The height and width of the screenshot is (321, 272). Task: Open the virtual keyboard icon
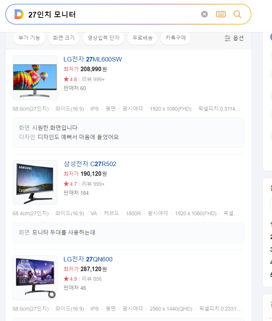pos(221,14)
